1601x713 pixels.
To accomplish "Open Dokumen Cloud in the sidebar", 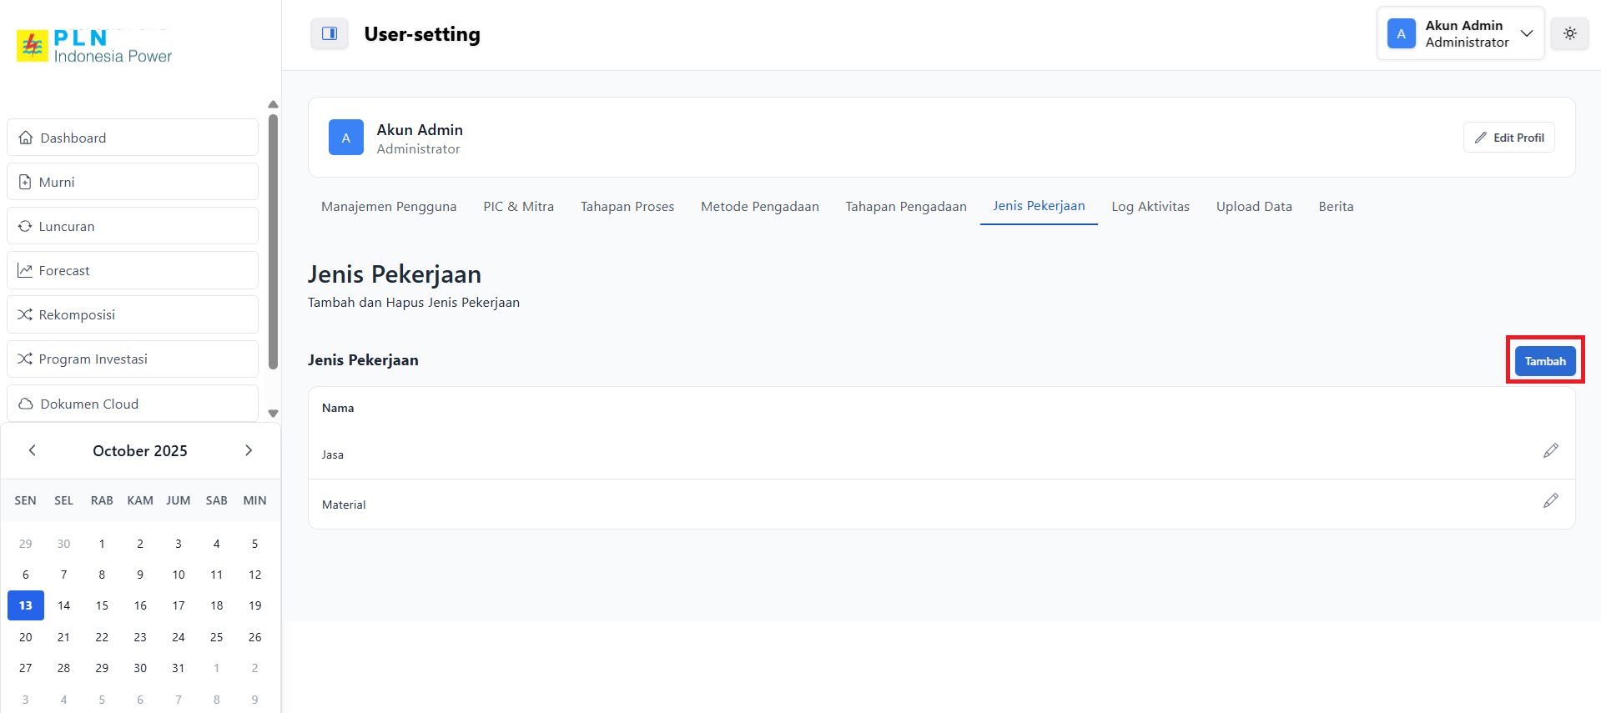I will click(x=133, y=404).
